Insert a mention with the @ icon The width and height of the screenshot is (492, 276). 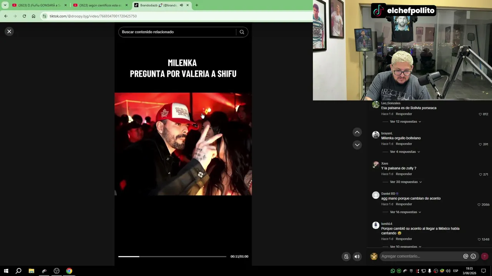pyautogui.click(x=465, y=256)
